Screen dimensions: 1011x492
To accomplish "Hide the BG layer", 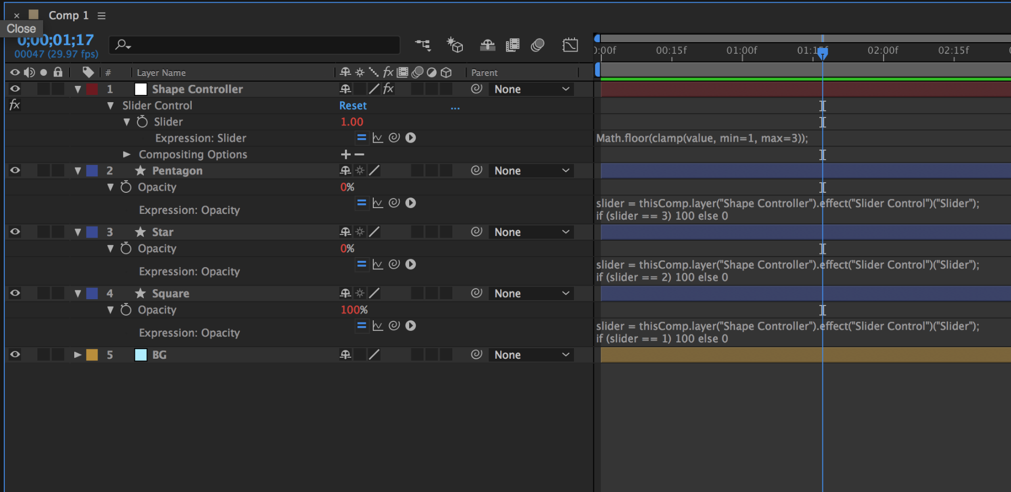I will point(15,355).
